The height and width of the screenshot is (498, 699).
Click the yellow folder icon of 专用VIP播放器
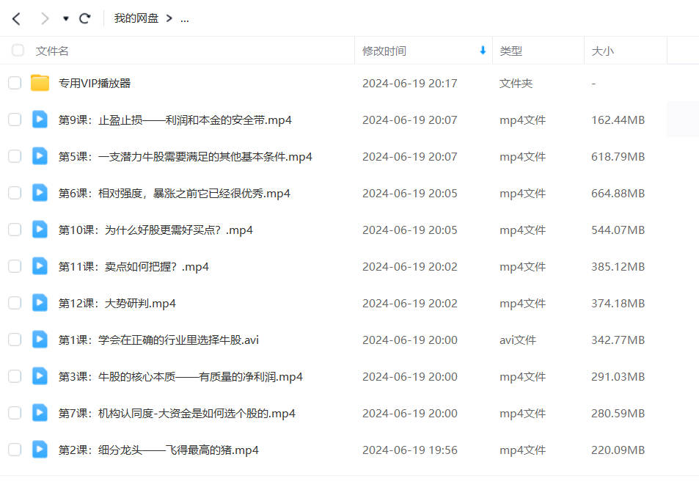(x=40, y=83)
